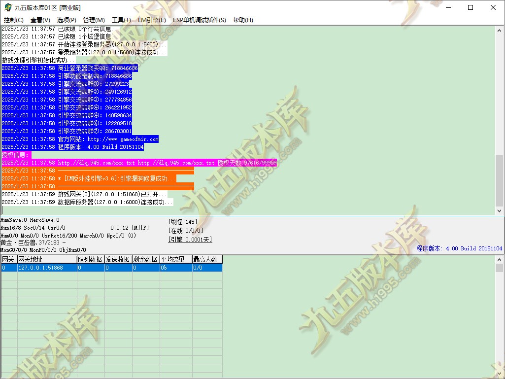
Task: Click the 开始连接登录服务器 log line
Action: 84,44
